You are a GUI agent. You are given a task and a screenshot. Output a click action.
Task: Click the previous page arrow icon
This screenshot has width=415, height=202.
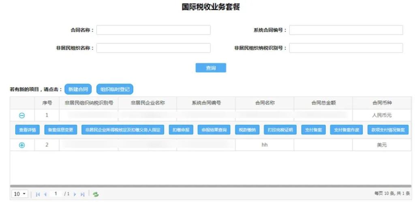(x=45, y=194)
